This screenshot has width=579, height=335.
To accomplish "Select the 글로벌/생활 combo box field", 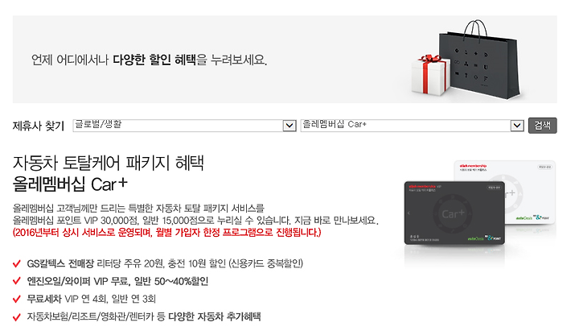I will click(184, 126).
